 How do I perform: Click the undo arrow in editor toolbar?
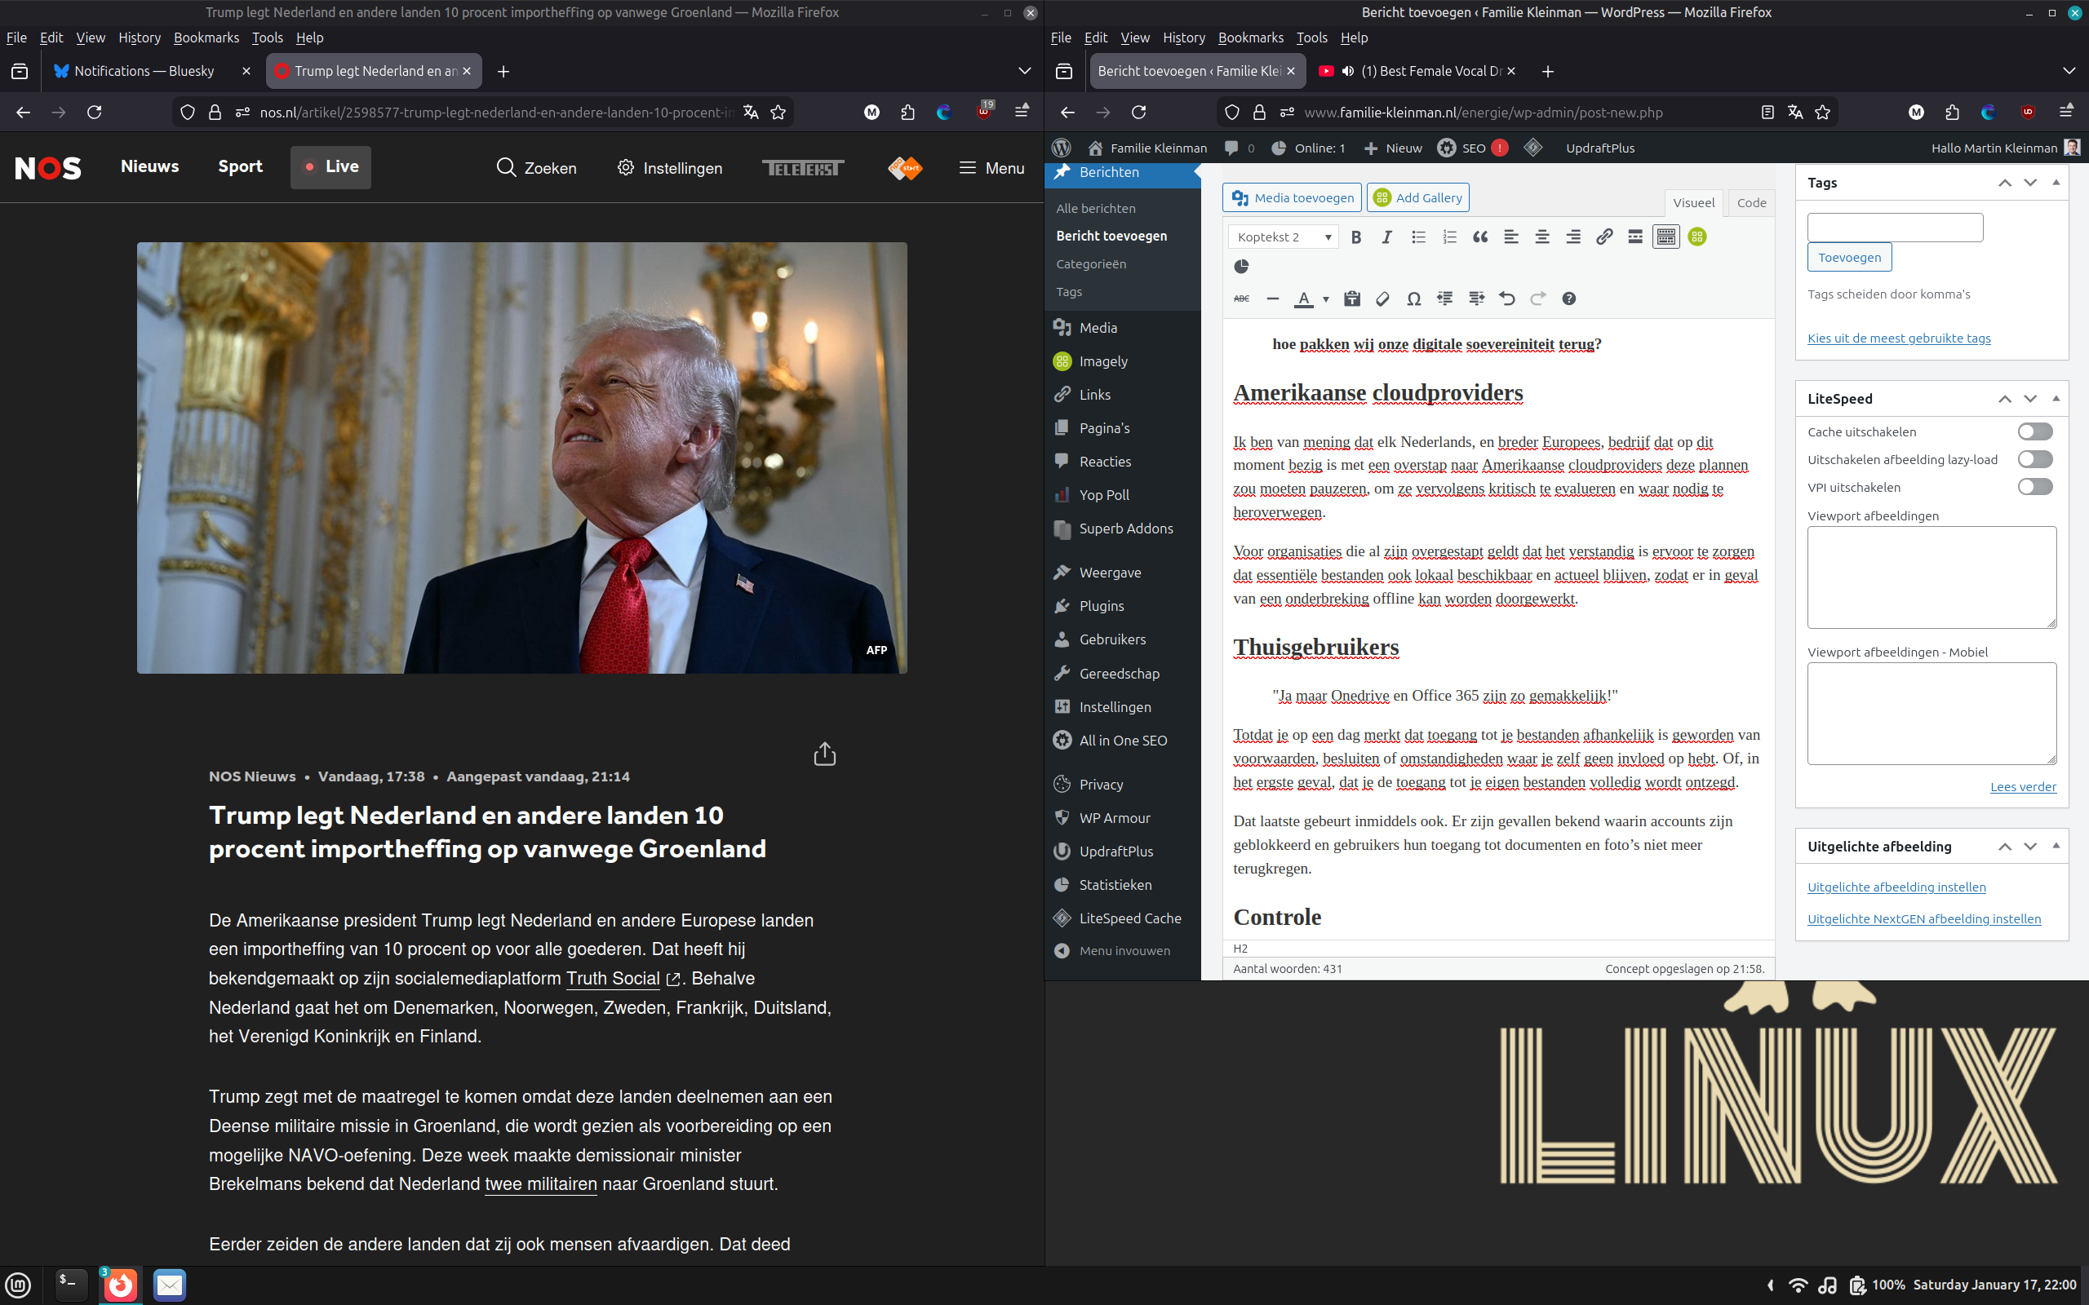click(1506, 299)
